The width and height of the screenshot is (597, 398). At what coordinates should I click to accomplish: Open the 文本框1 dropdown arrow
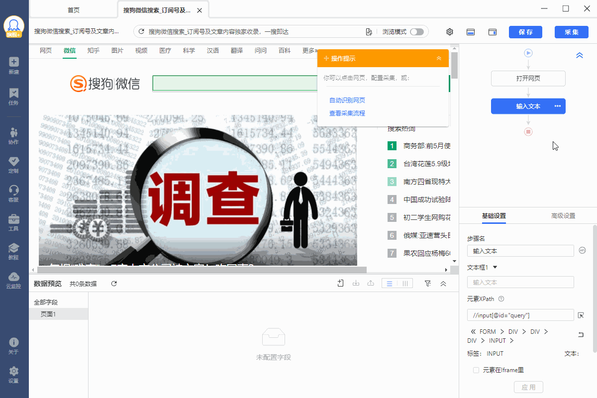click(x=495, y=267)
